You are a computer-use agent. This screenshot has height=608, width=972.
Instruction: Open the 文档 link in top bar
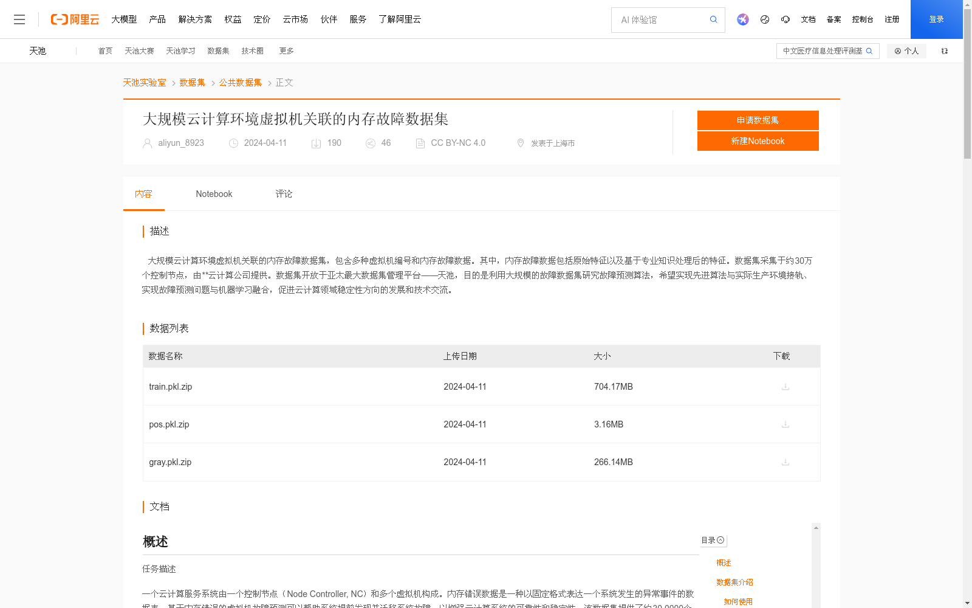tap(808, 19)
